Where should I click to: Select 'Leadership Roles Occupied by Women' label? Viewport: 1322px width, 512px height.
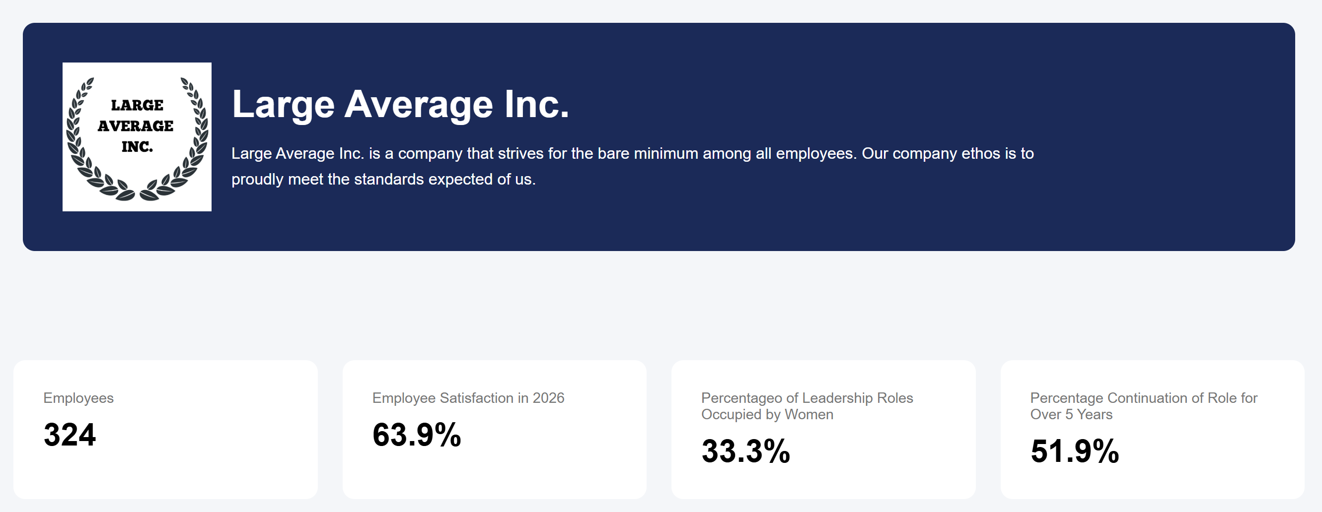coord(807,406)
